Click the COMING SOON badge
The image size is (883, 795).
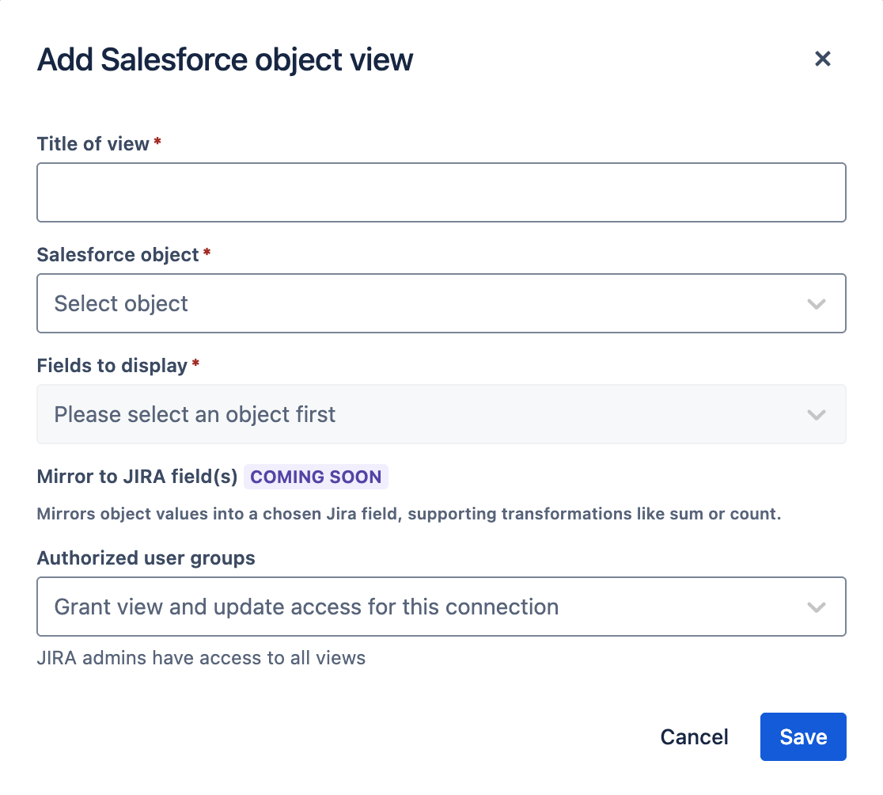click(316, 477)
